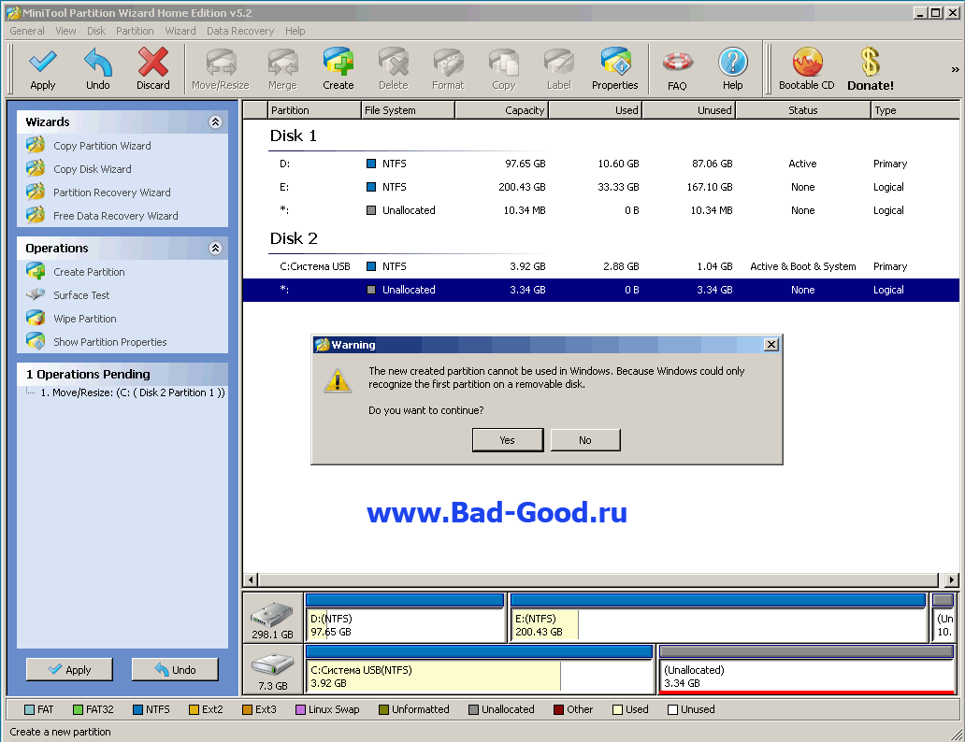Open the Disk menu
Screen dimensions: 965x742
(x=96, y=31)
